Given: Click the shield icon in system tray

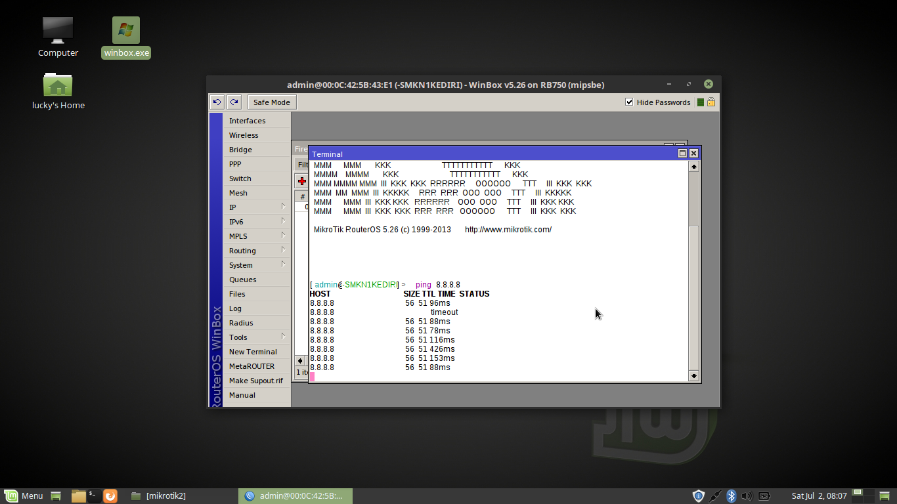Looking at the screenshot, I should click(699, 496).
